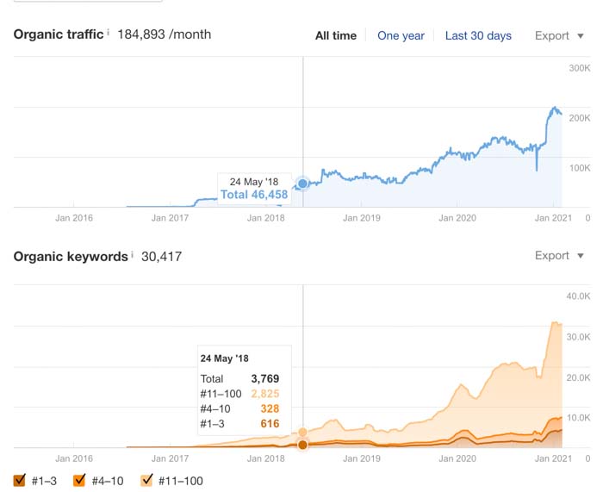Click Jan 2016 label on traffic chart axis
Viewport: 603px width, 492px height.
(x=74, y=218)
